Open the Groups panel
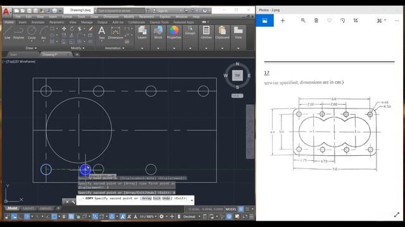The height and width of the screenshot is (227, 405). click(190, 30)
